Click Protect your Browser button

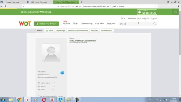point(46,24)
